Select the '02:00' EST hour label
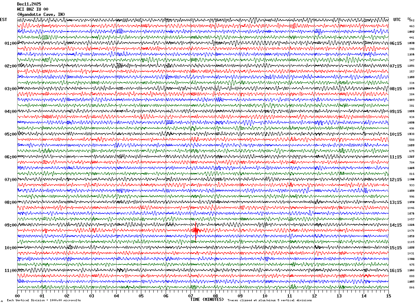 click(11, 66)
